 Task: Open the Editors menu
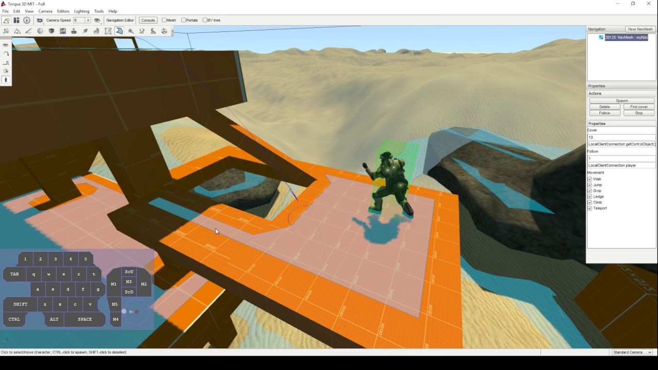point(63,11)
